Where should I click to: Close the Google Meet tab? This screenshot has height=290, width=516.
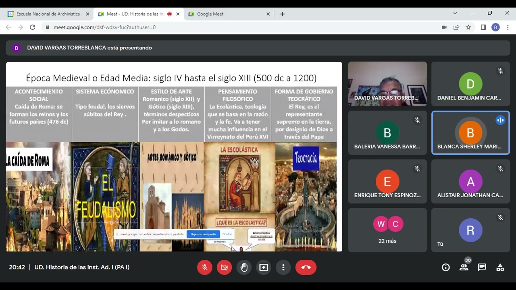(x=268, y=14)
